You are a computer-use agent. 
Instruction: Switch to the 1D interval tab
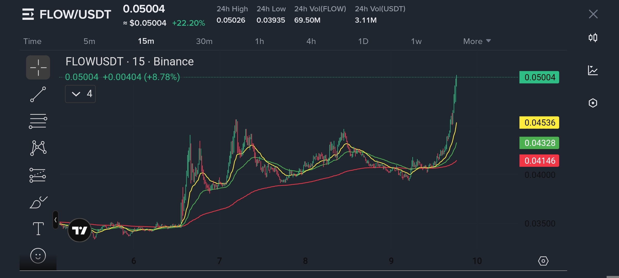[x=363, y=41]
